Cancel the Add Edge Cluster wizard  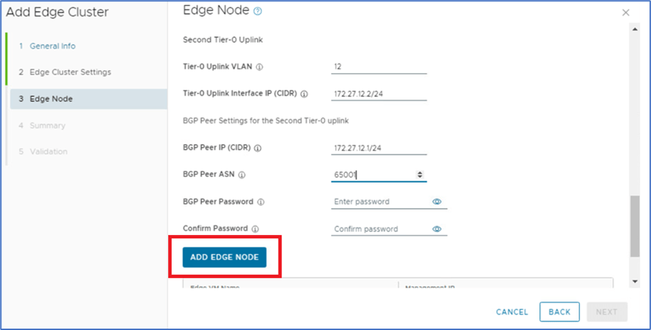[512, 312]
